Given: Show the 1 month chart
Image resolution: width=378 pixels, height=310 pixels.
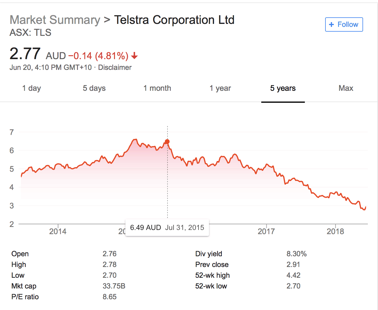Looking at the screenshot, I should point(157,88).
